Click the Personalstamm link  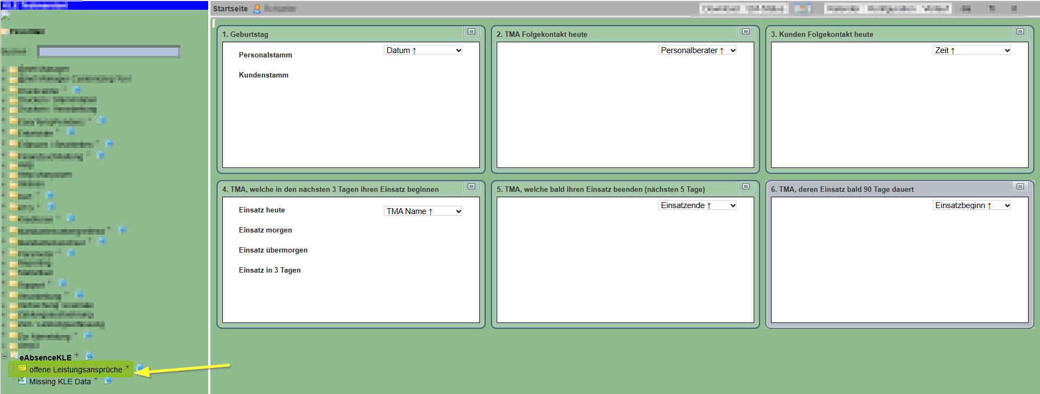[265, 55]
